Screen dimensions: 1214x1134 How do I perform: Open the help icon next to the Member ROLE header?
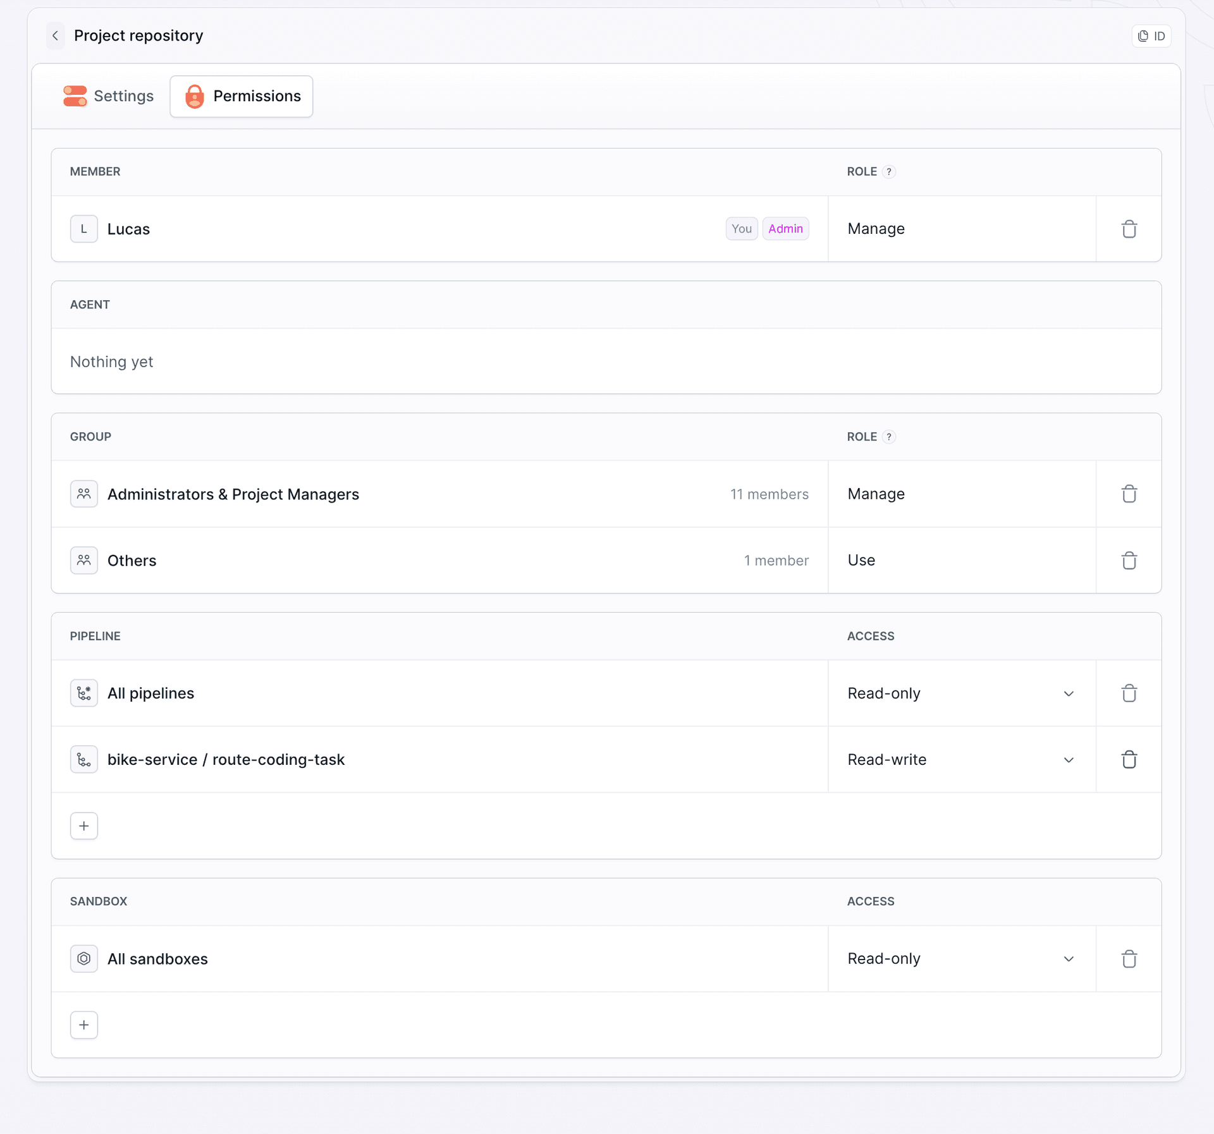(888, 172)
